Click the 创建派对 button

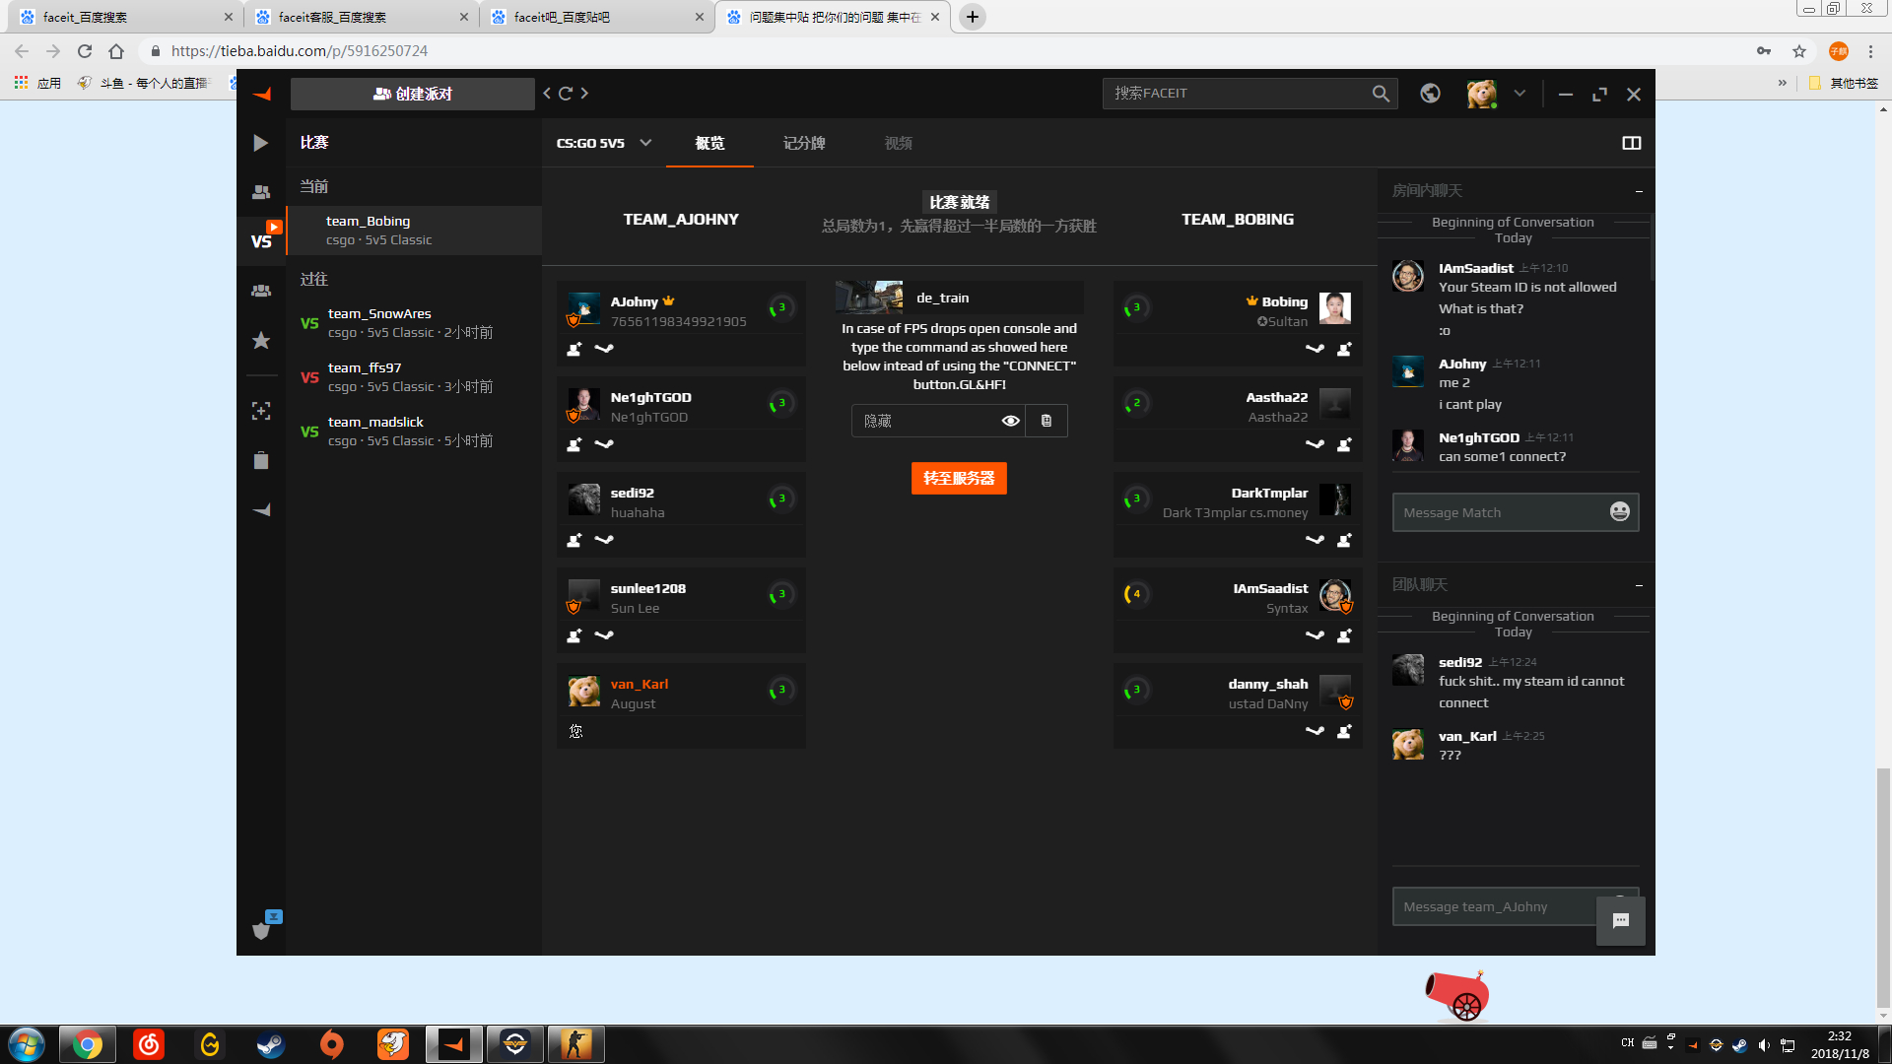(x=413, y=94)
